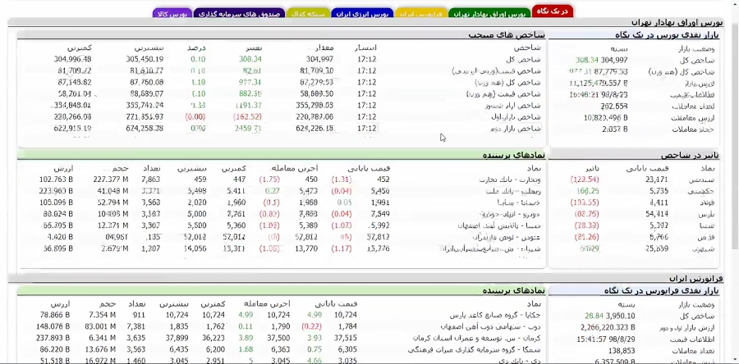Open شاخص کل in selected indices table
739x364 pixels.
point(527,59)
